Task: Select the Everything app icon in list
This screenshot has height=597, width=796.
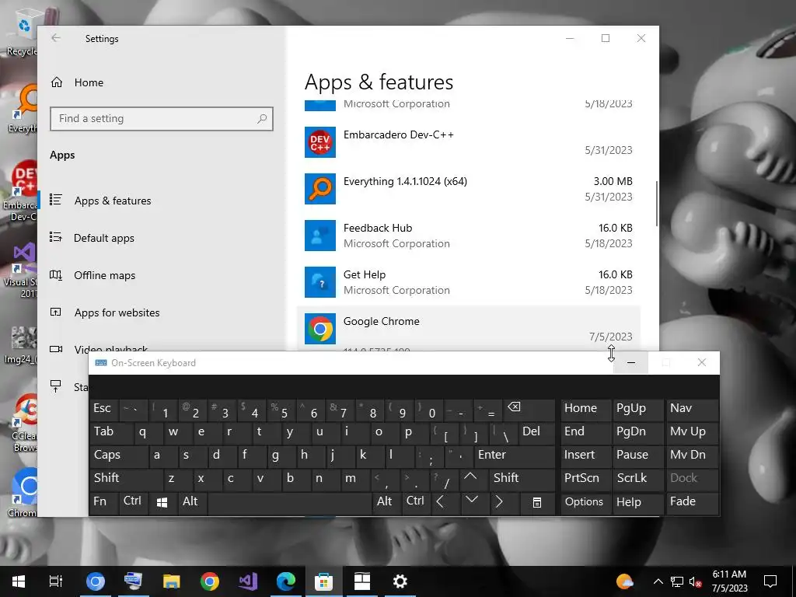Action: pos(319,189)
